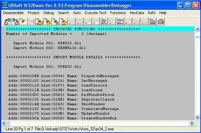
Task: Click the DLG Ref toolbar button
Action: point(145,21)
